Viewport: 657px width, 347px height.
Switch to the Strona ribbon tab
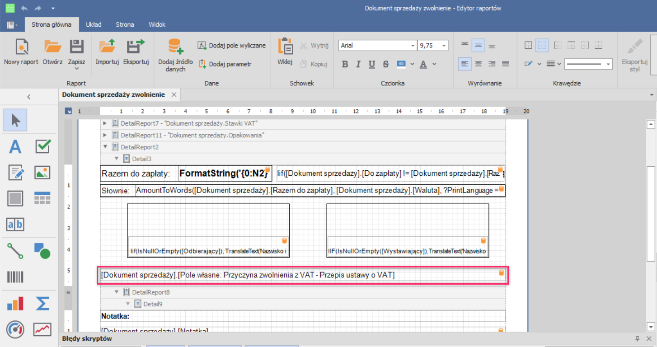click(124, 24)
